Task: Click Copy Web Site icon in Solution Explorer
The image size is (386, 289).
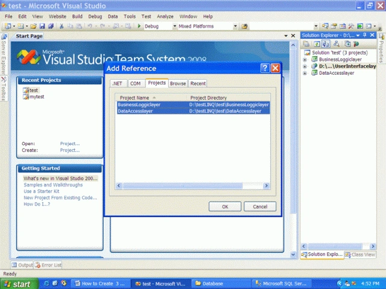Action: point(347,44)
